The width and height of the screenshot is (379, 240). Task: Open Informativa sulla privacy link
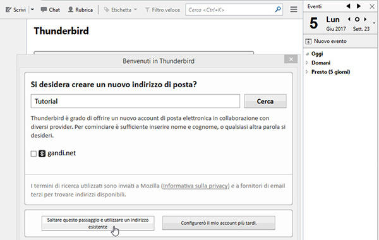pos(195,186)
